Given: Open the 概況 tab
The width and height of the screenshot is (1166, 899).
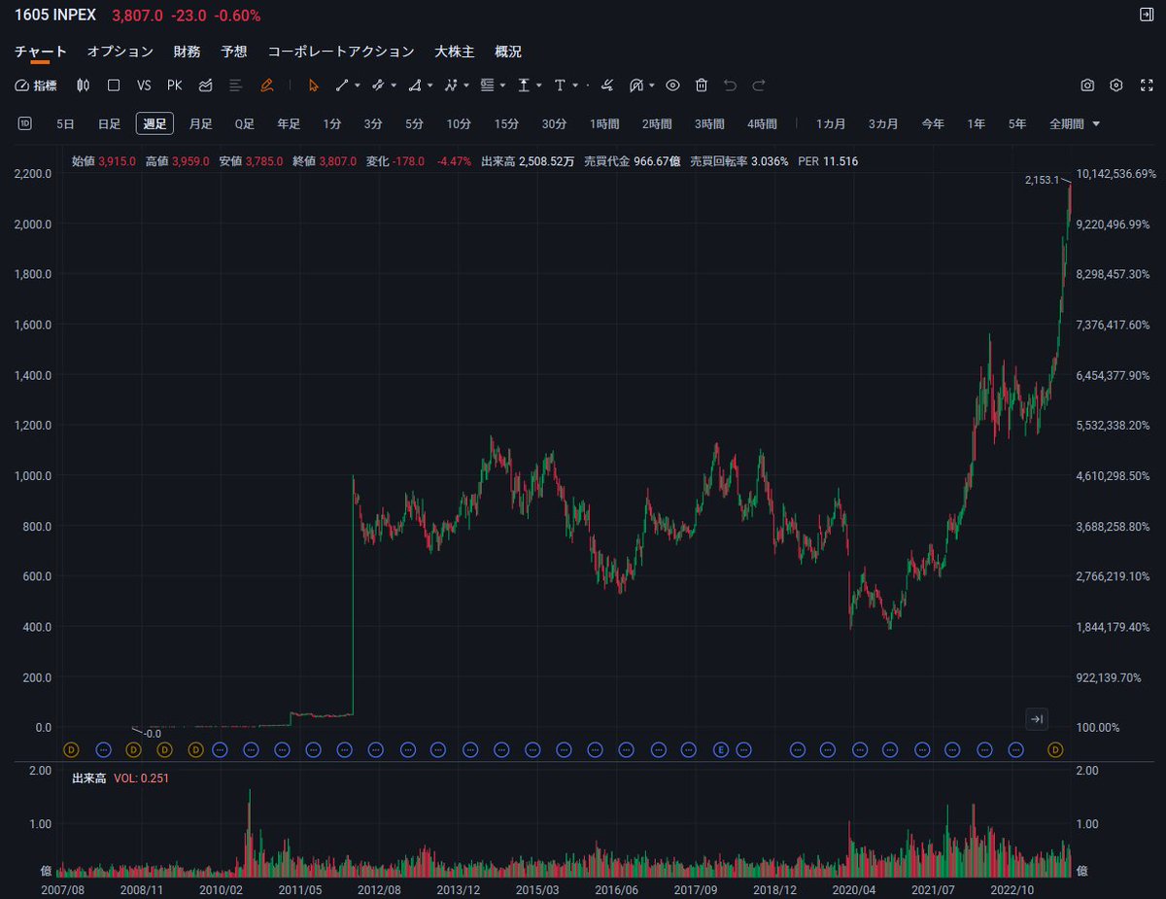Looking at the screenshot, I should (508, 52).
